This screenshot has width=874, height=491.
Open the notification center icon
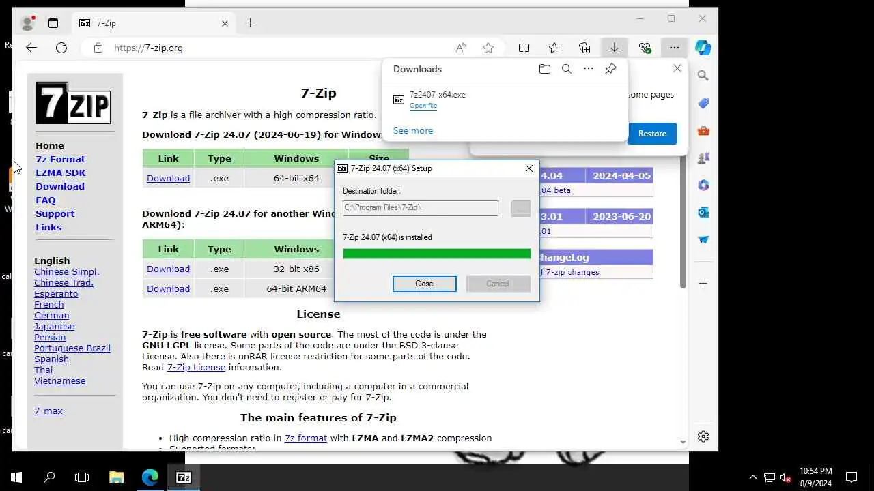pyautogui.click(x=851, y=477)
